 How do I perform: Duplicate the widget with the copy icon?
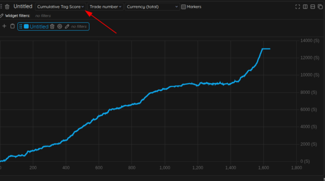[320, 7]
